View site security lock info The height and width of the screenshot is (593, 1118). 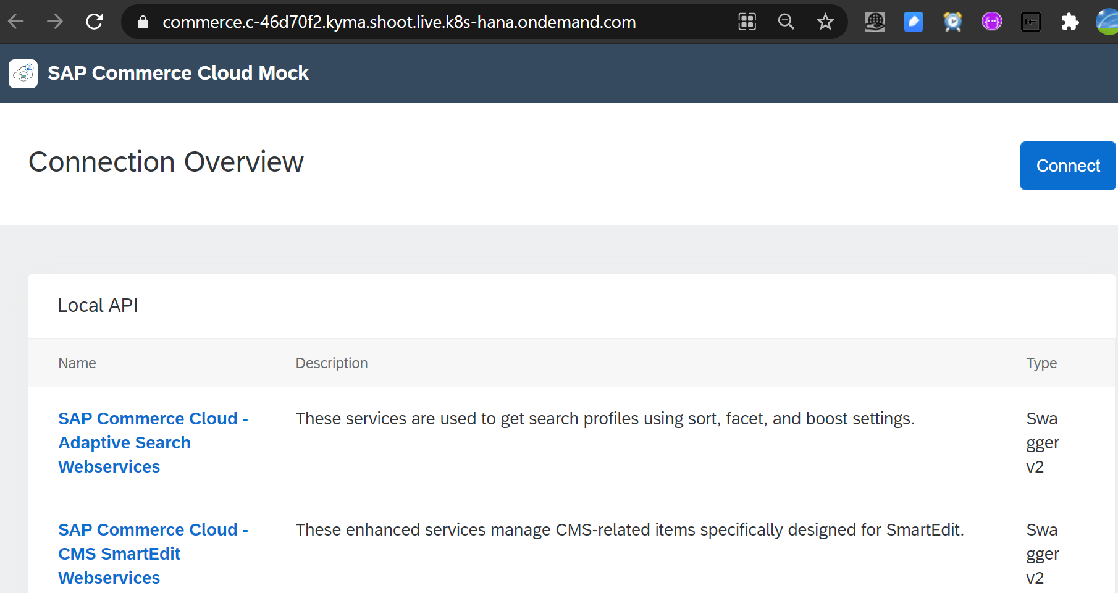[x=143, y=22]
